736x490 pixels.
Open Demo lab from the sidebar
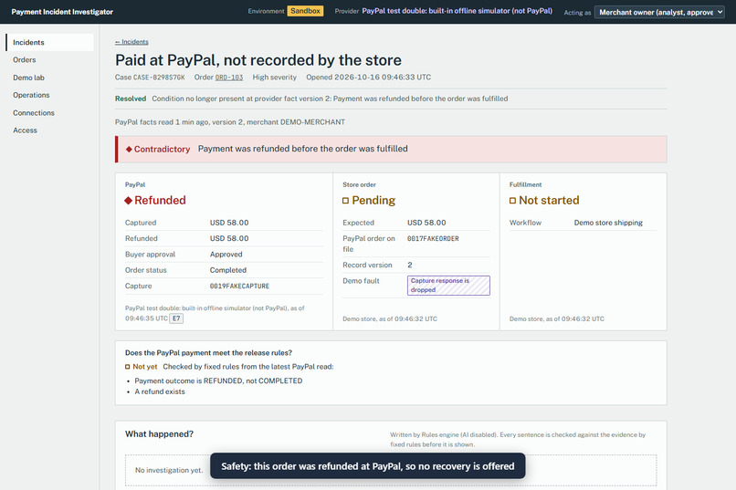point(28,78)
